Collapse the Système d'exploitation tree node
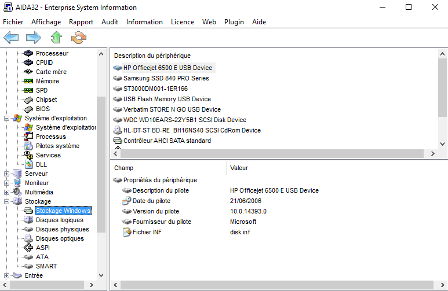The height and width of the screenshot is (291, 448). tap(7, 118)
